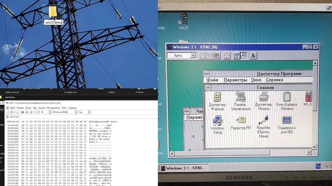Click the Paste toolbar button in Windows 3.1 window
Screen dimensions: 332x186
tap(217, 56)
